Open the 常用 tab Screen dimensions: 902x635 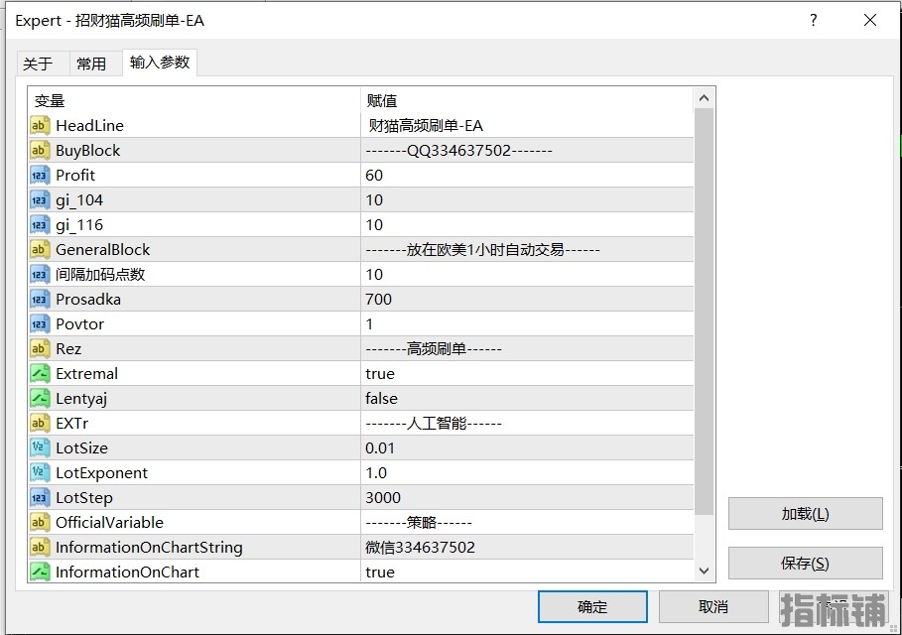click(x=91, y=63)
